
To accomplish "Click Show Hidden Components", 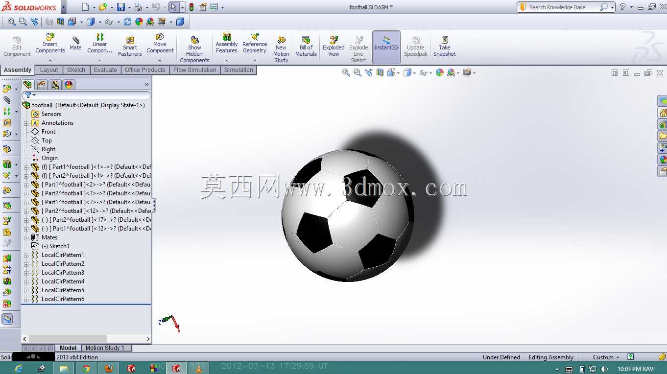I will tap(194, 49).
